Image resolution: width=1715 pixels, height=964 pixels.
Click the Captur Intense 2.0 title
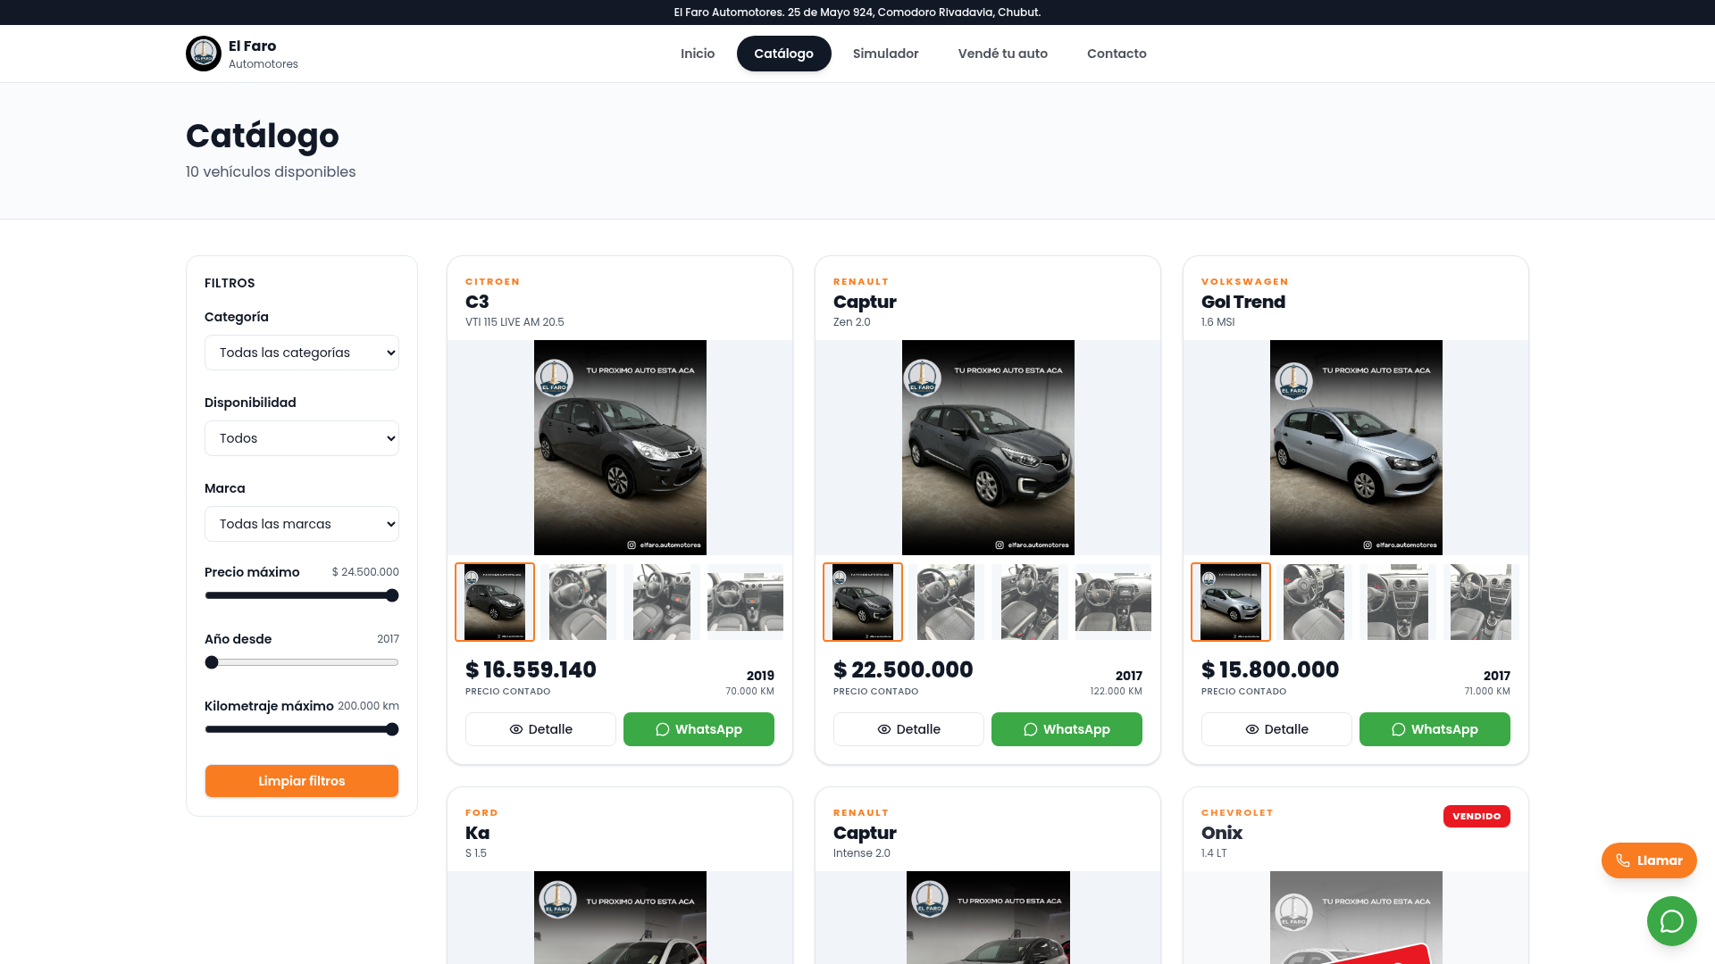pos(865,833)
